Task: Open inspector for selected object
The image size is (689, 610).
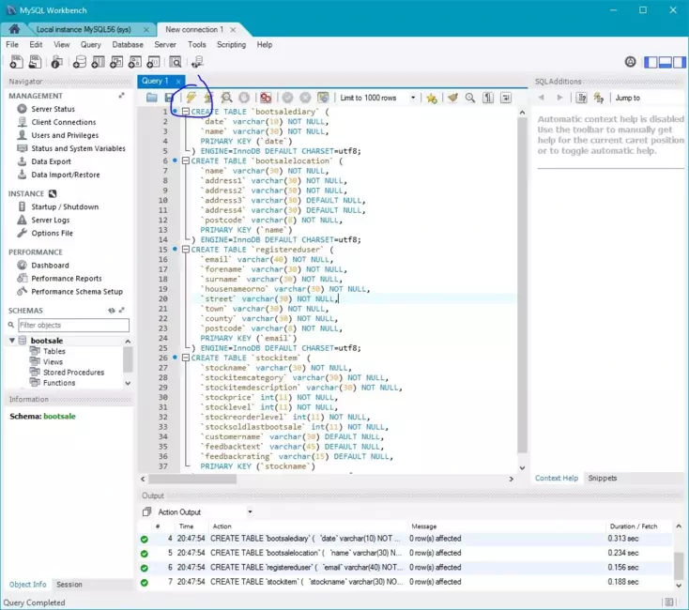Action: tap(56, 62)
